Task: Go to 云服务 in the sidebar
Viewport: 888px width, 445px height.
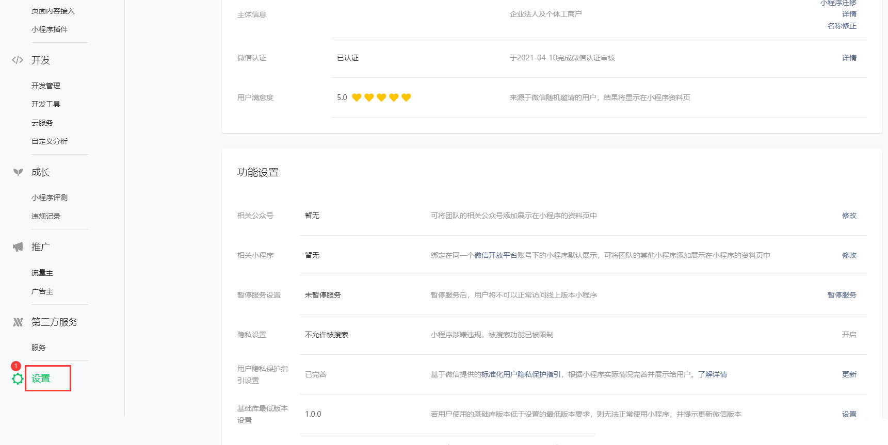Action: click(x=42, y=123)
